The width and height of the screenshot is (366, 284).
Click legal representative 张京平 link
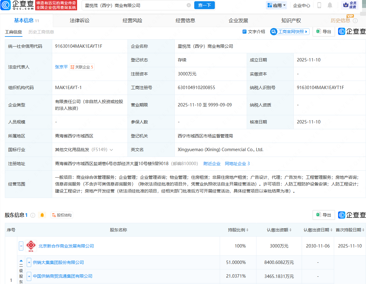(x=61, y=67)
